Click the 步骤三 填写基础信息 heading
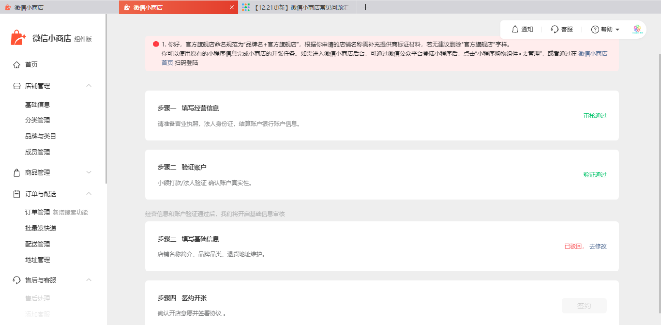Screen dimensions: 661x325 click(188, 239)
